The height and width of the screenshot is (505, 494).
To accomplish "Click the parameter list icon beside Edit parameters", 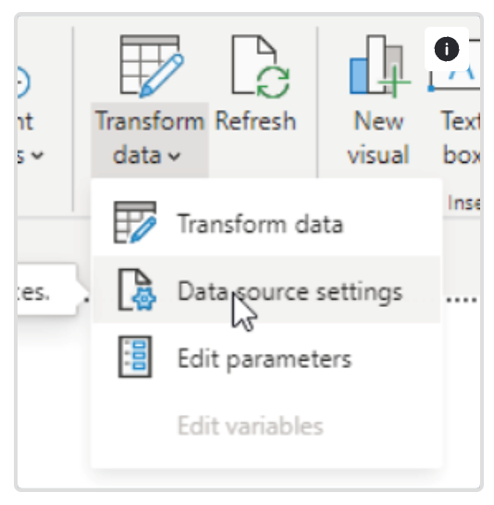I will (135, 356).
